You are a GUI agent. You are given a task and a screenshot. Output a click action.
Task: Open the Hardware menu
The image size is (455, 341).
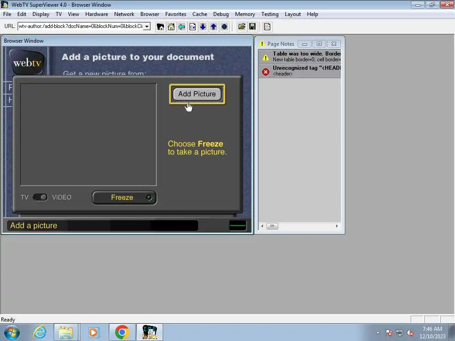point(96,14)
